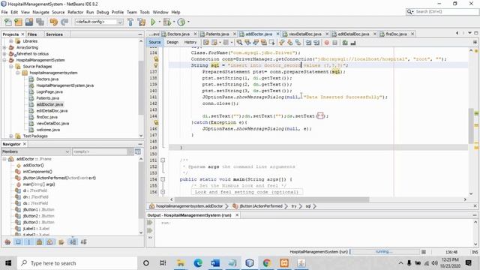Open the default config dropdown

click(99, 22)
